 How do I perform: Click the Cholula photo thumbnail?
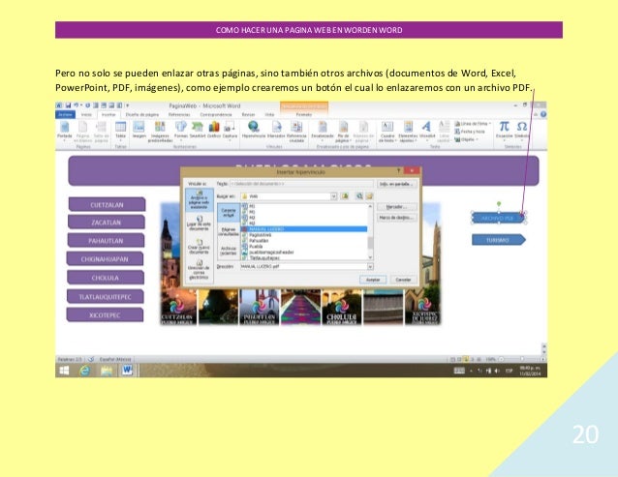(341, 307)
